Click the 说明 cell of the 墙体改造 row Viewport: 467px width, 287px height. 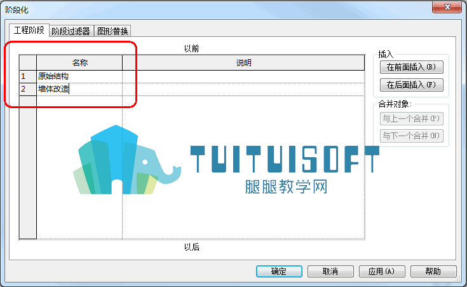243,89
